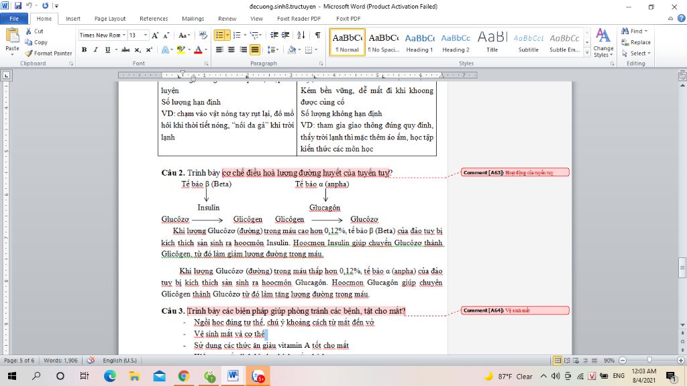Image resolution: width=687 pixels, height=386 pixels.
Task: Click the spelling check status icon
Action: (91, 361)
